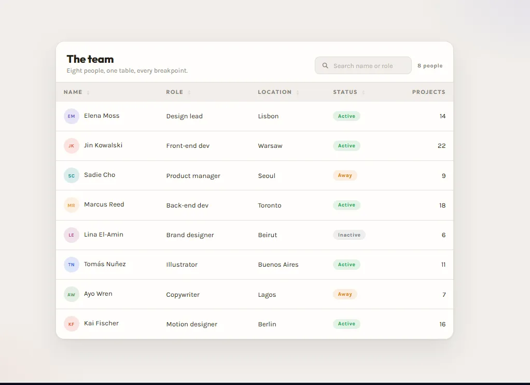Click project count 6 for Lina El-Amin
The height and width of the screenshot is (385, 530).
click(443, 235)
